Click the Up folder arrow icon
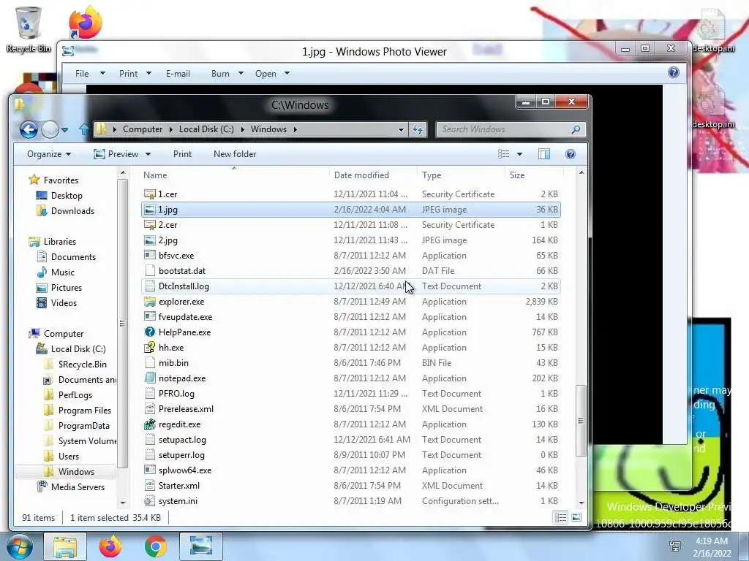The height and width of the screenshot is (561, 749). coord(83,129)
